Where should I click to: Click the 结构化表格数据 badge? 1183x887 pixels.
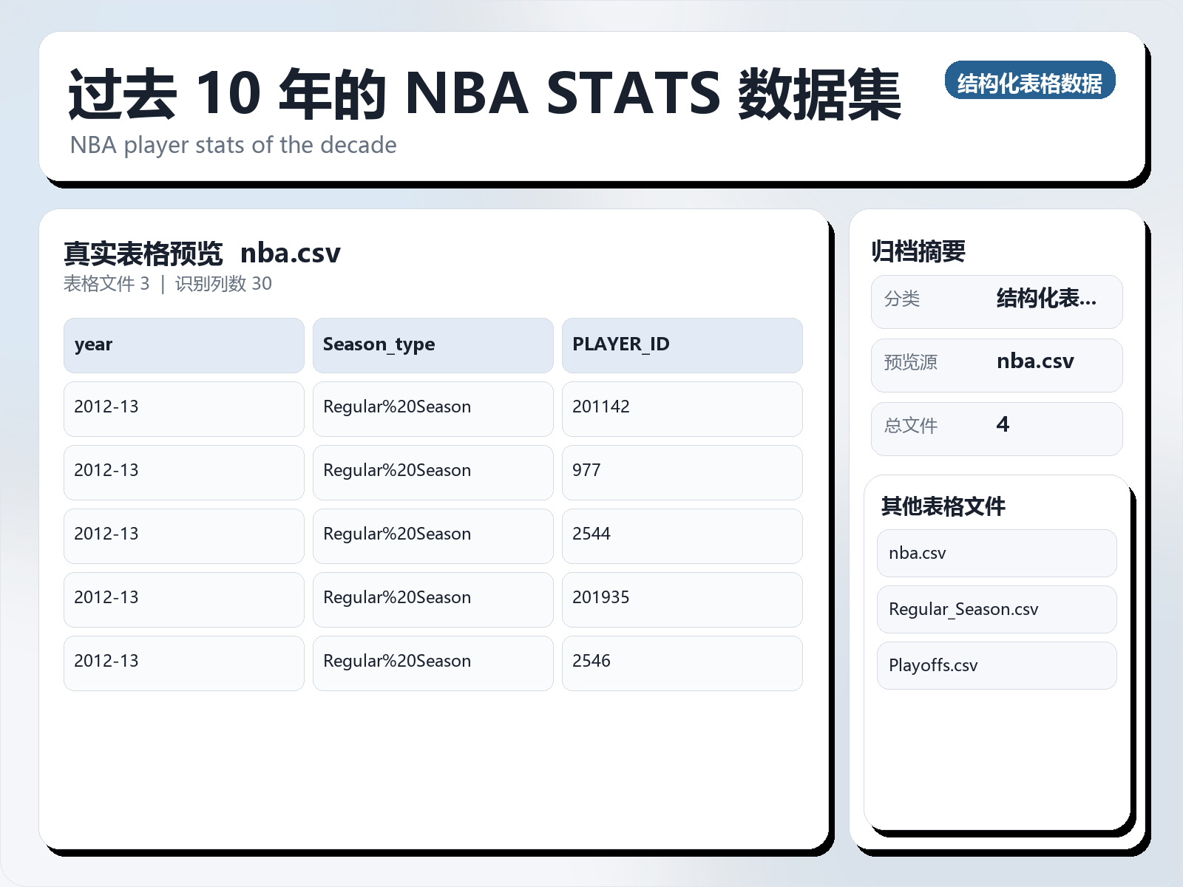(1031, 82)
